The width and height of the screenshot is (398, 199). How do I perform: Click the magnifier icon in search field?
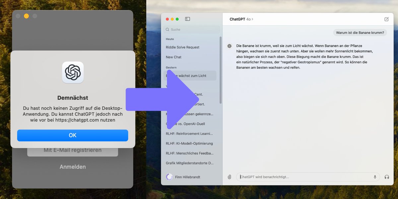coord(167,30)
